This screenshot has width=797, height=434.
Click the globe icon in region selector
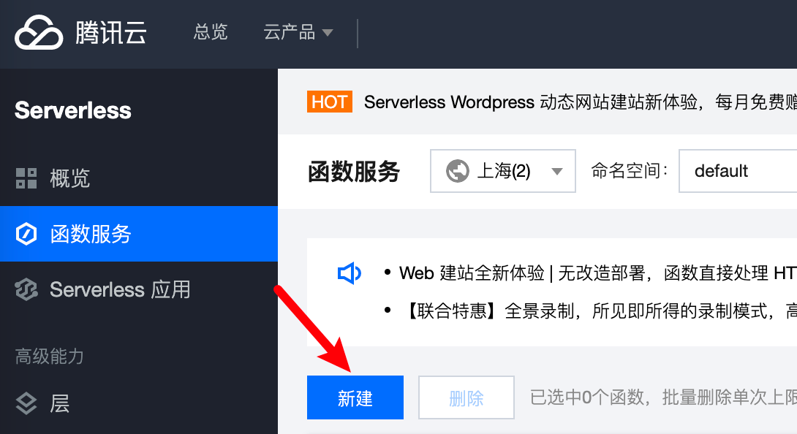[x=458, y=171]
